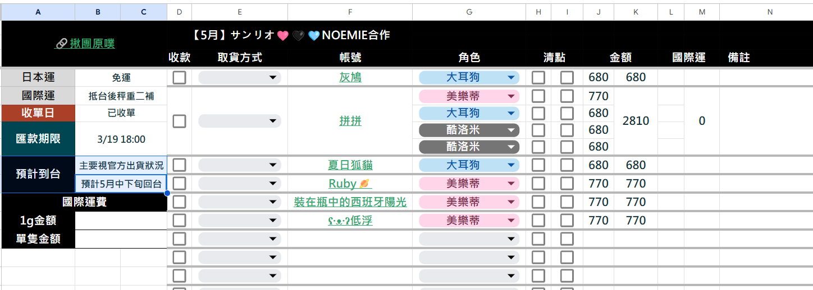Tick the 收款 checkbox for 拼拼
Screen dimensions: 813x290
(x=179, y=121)
